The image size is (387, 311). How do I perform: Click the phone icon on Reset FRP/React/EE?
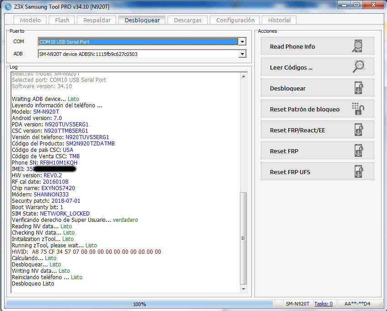coord(359,130)
